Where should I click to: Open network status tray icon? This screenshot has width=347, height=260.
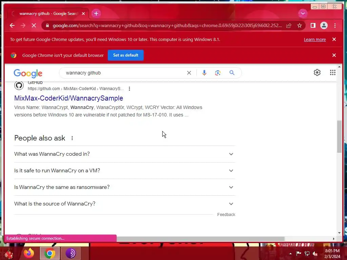click(307, 253)
